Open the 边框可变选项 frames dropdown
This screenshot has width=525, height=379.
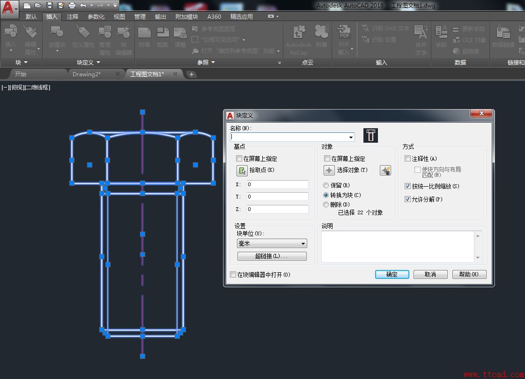pyautogui.click(x=244, y=40)
